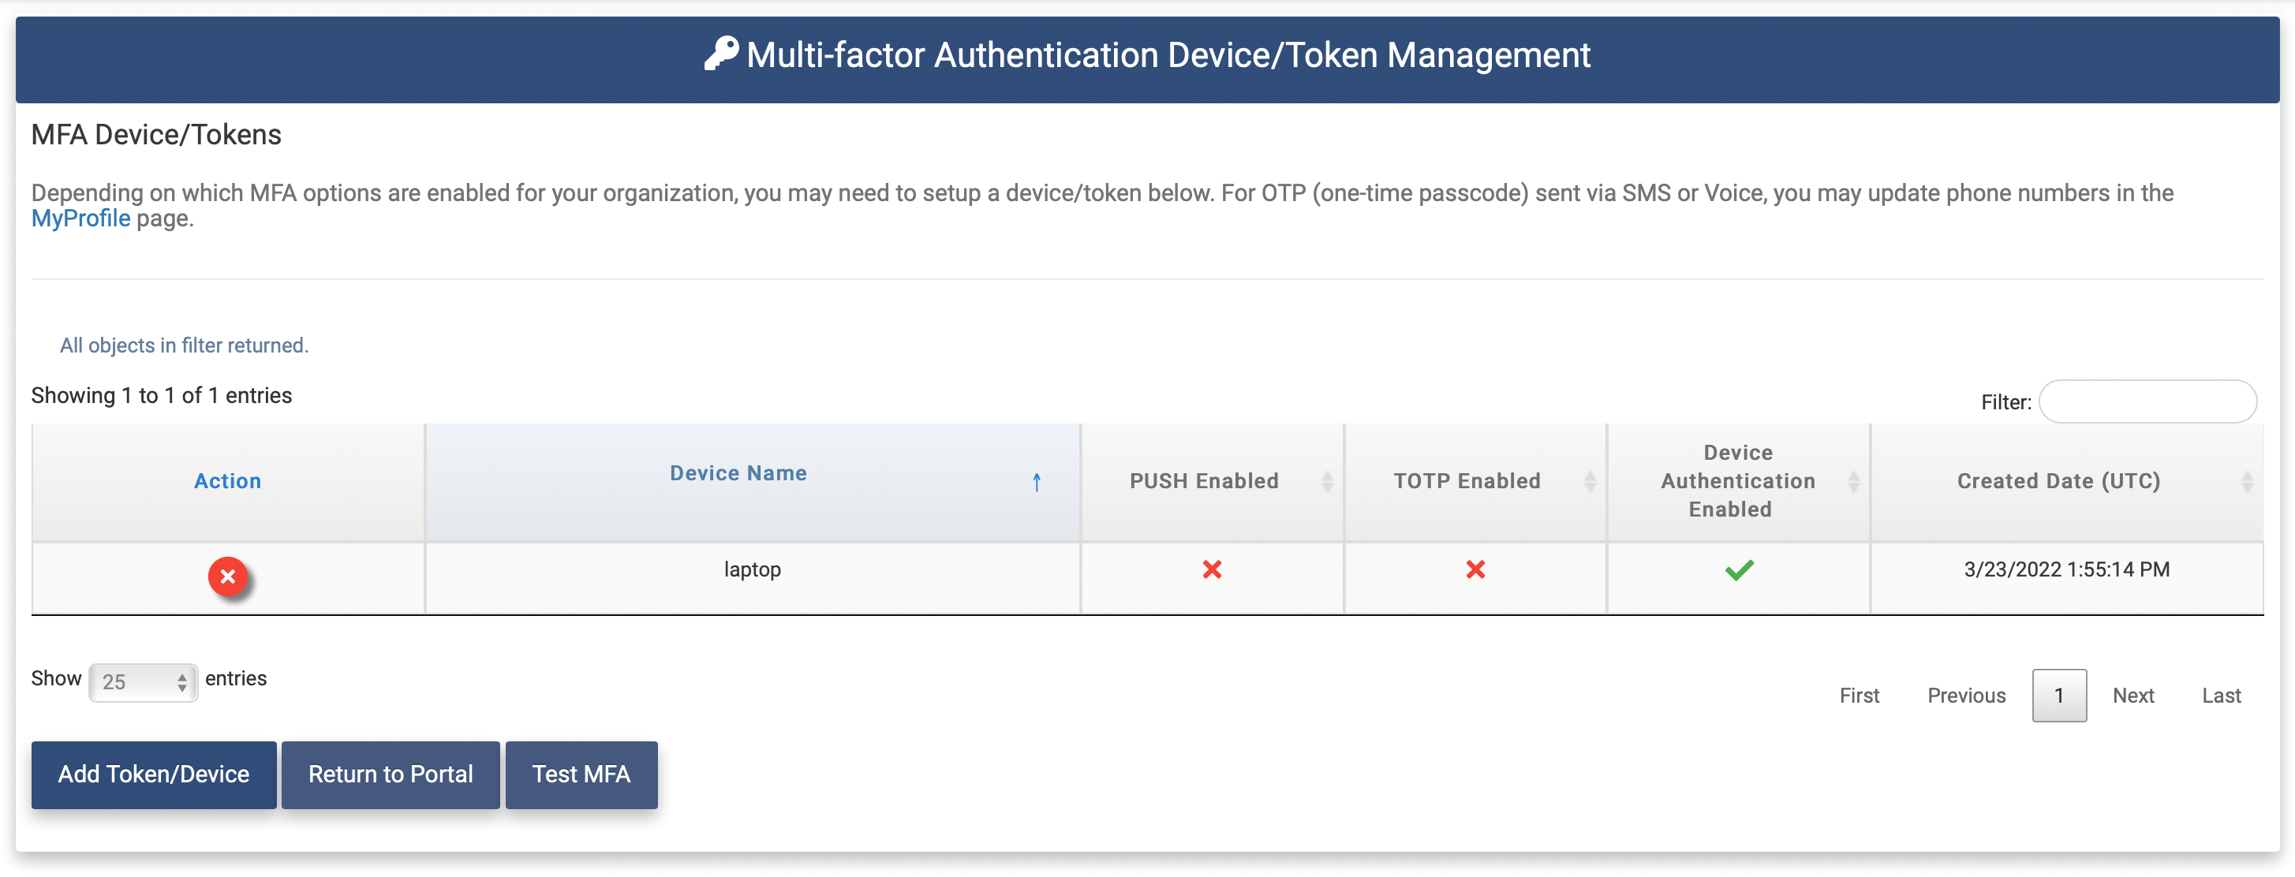Sort by Created Date (UTC) column
The image size is (2295, 877).
point(2246,482)
